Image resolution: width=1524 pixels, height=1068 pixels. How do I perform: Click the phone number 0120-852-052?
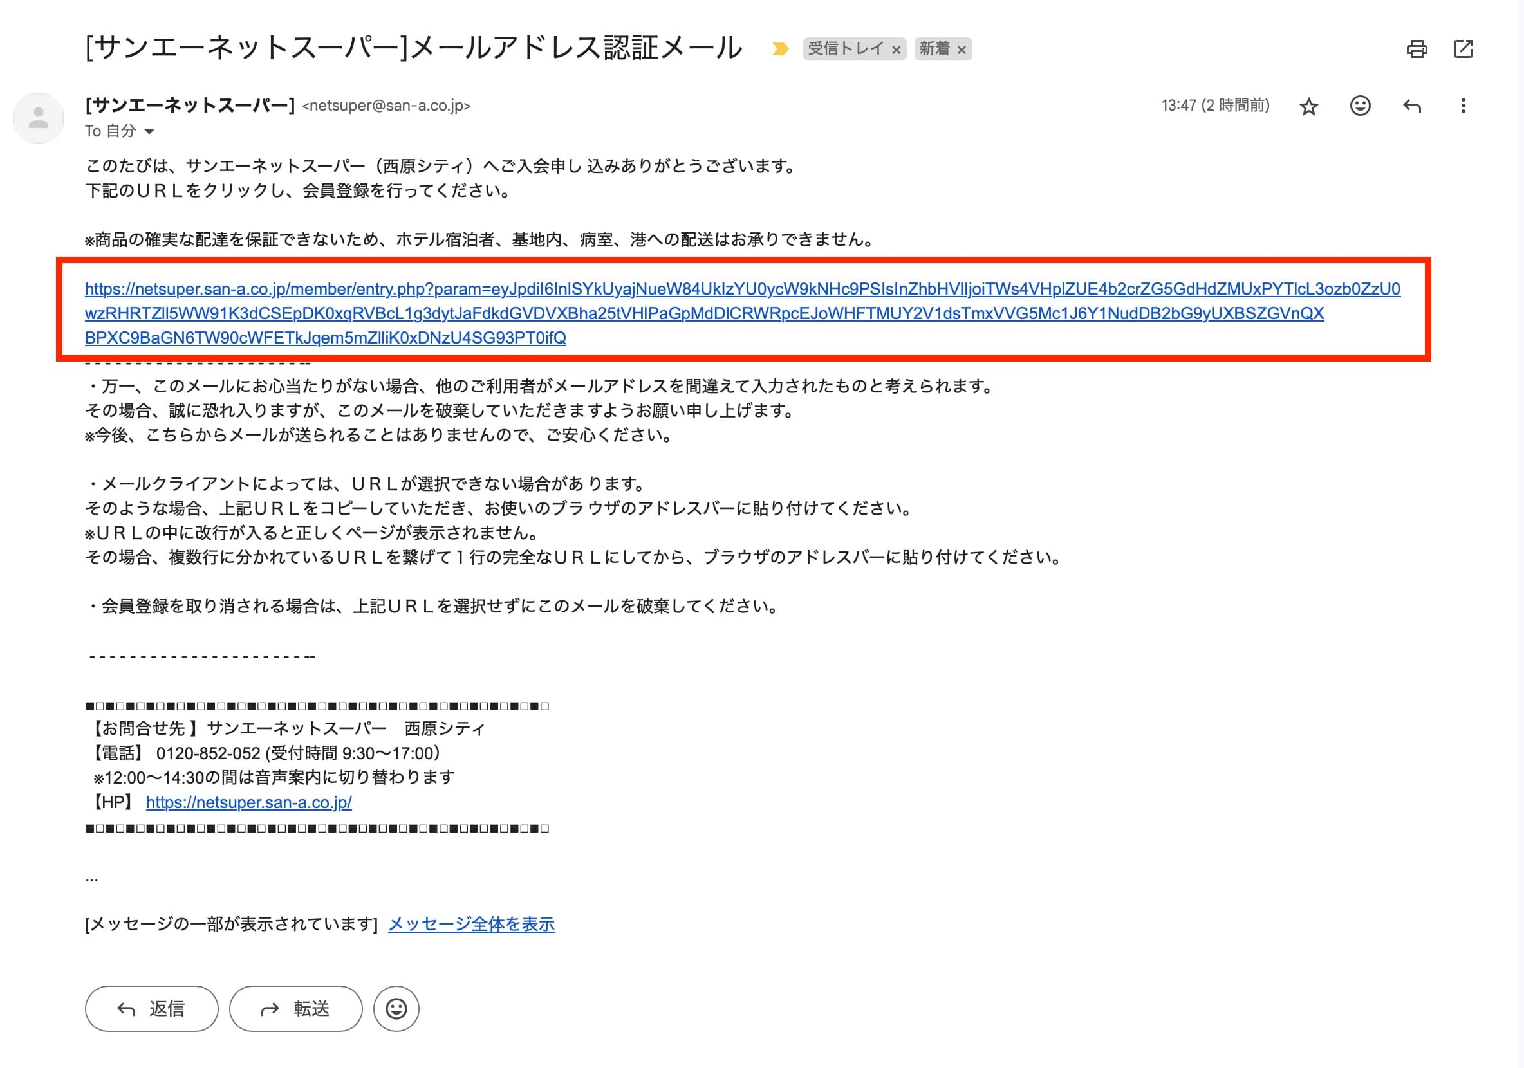[209, 753]
